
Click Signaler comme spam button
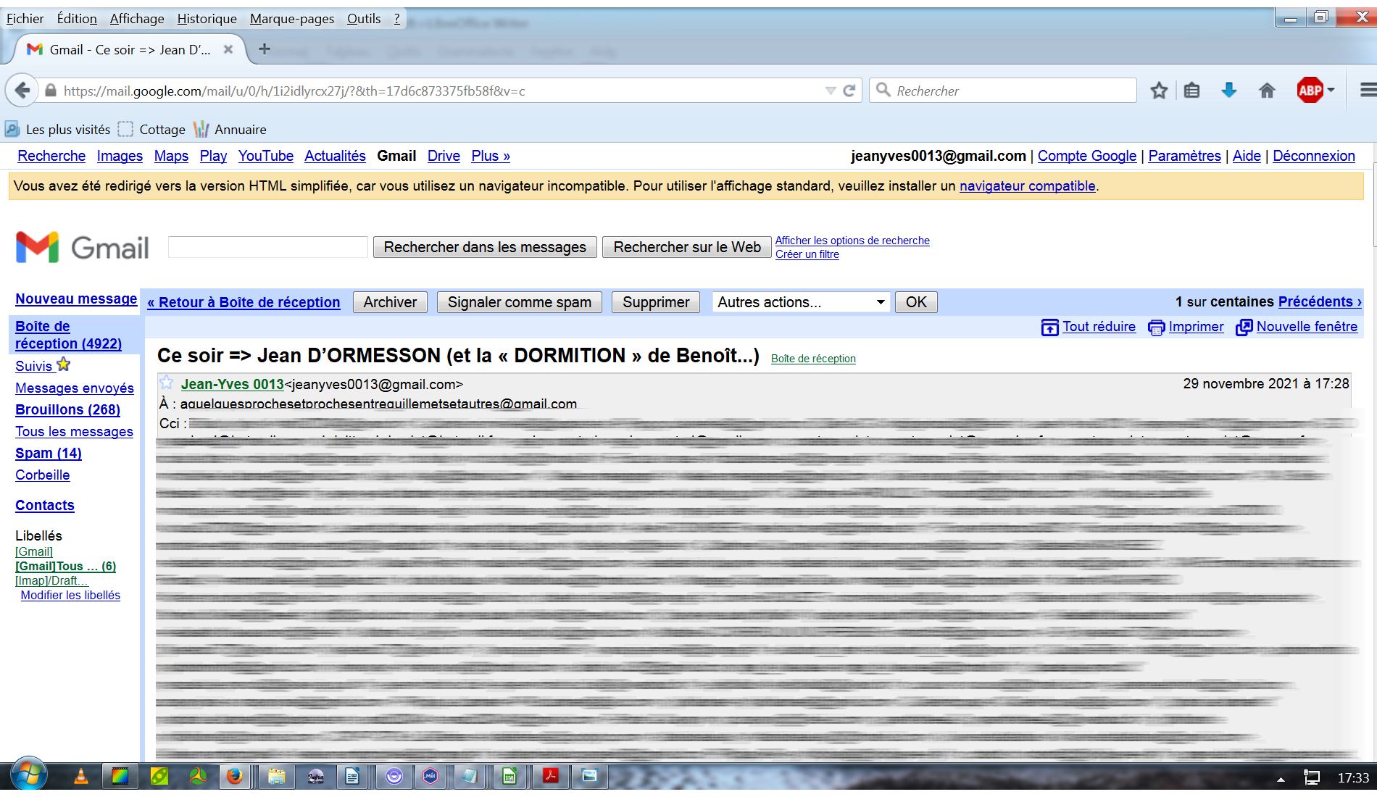[519, 302]
